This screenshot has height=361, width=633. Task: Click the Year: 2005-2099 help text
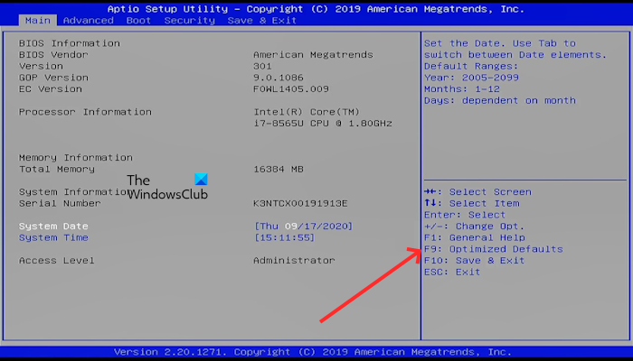click(x=471, y=78)
